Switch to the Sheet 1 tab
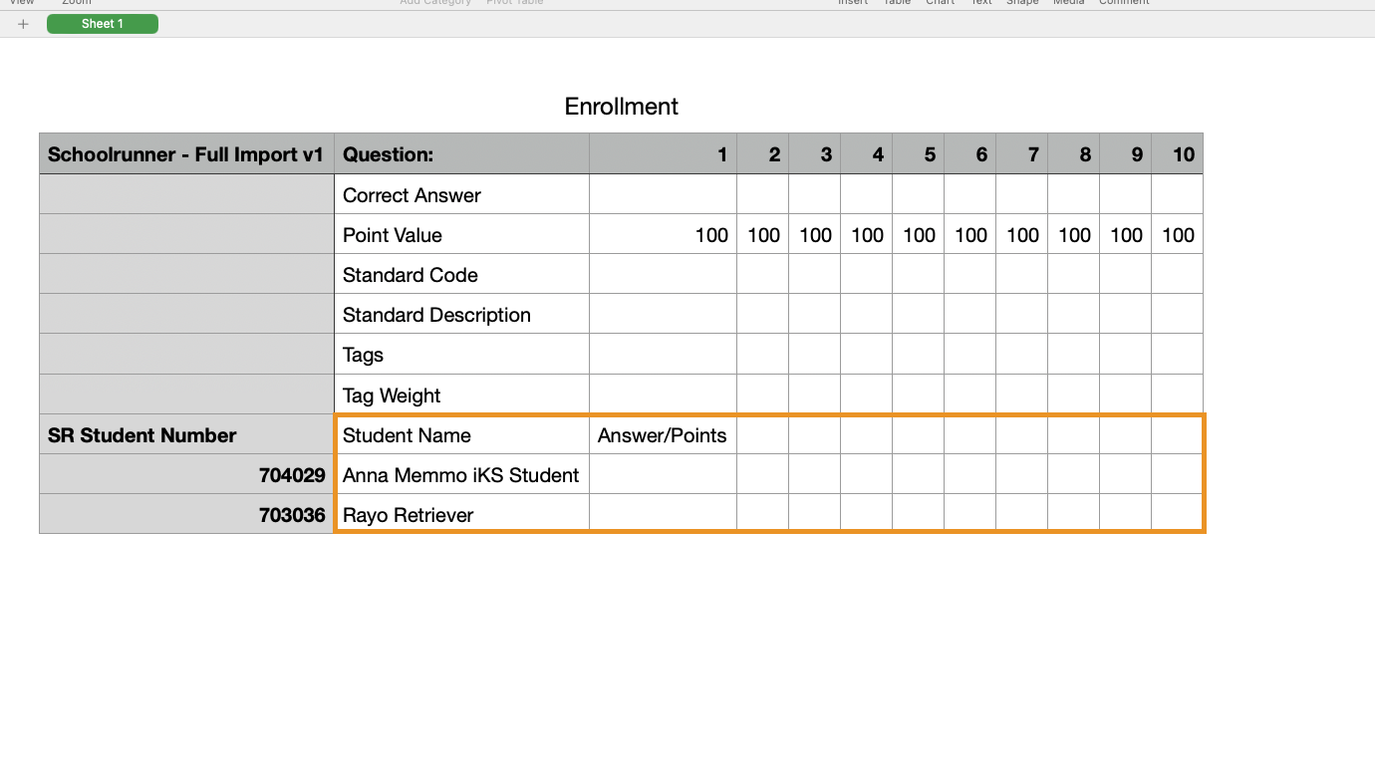Viewport: 1375px width, 783px height. [103, 24]
